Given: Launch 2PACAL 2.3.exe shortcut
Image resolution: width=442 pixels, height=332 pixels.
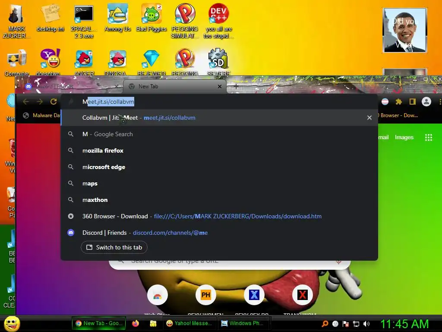Looking at the screenshot, I should (84, 22).
